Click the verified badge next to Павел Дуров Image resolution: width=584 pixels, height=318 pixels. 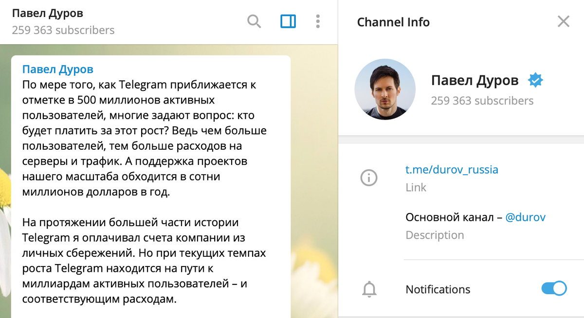(x=535, y=81)
